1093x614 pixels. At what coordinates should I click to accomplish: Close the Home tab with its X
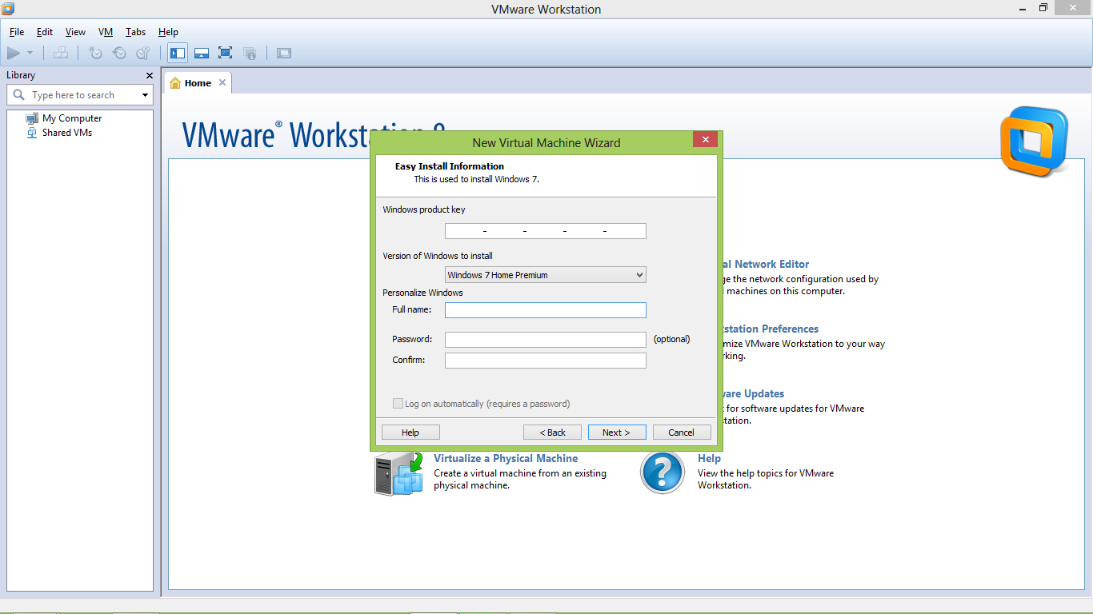click(222, 82)
